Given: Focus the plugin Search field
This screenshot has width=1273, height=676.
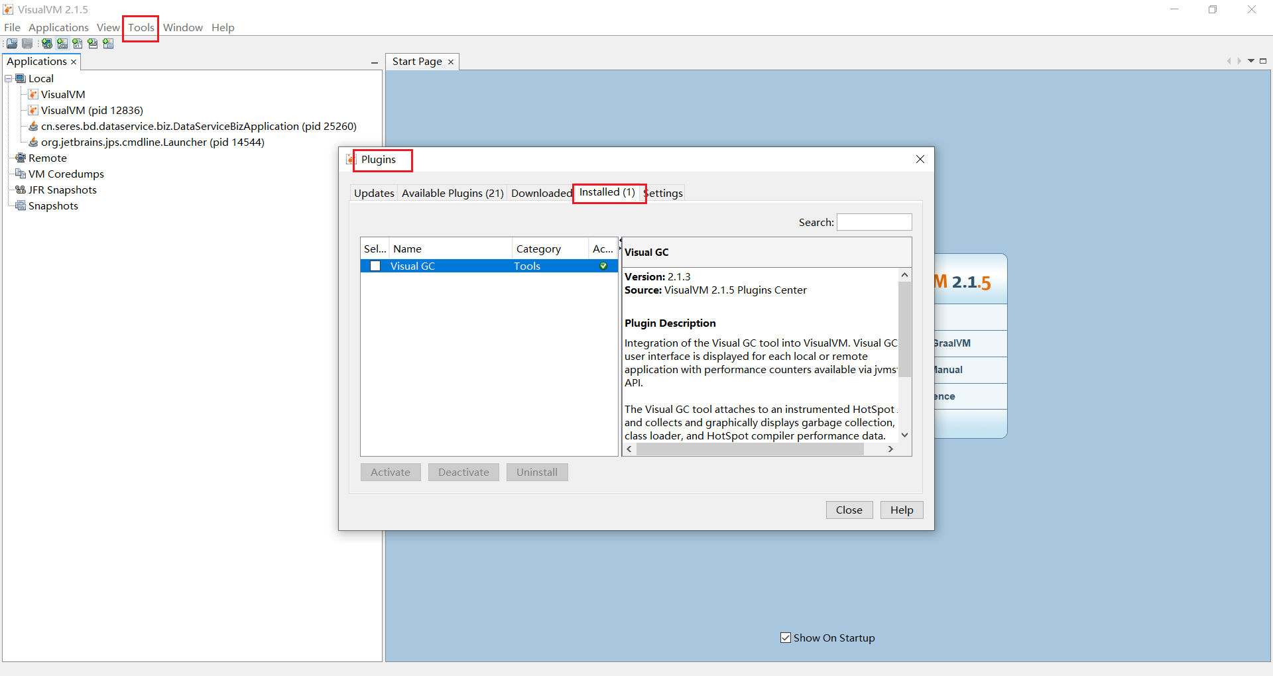Looking at the screenshot, I should tap(875, 222).
